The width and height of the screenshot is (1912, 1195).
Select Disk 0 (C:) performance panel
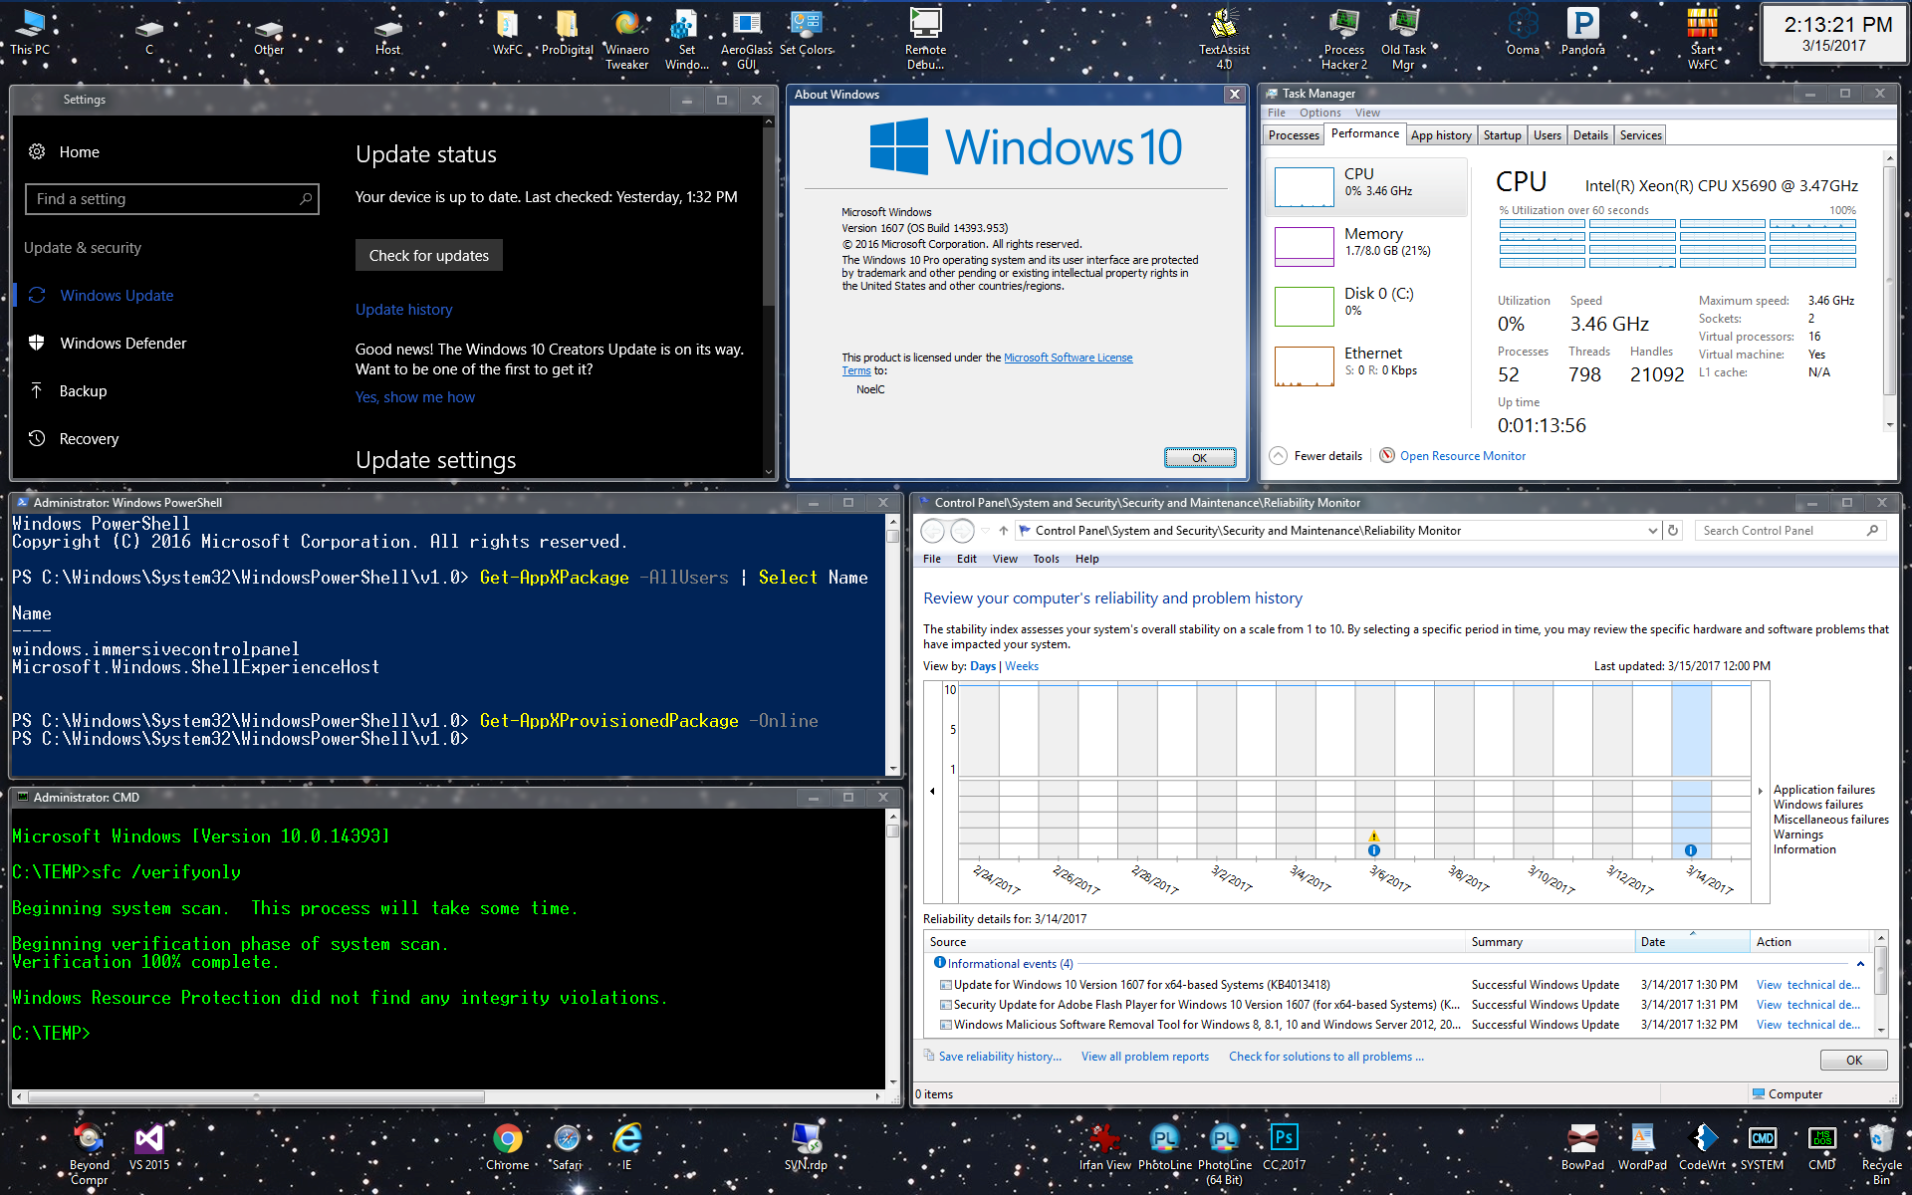[x=1366, y=305]
